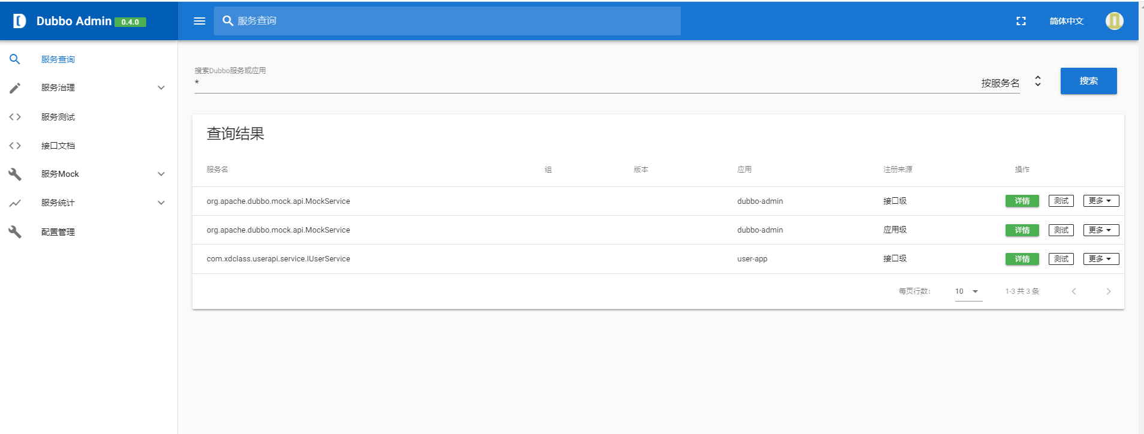1144x434 pixels.
Task: Go to previous results page arrow
Action: click(x=1074, y=291)
